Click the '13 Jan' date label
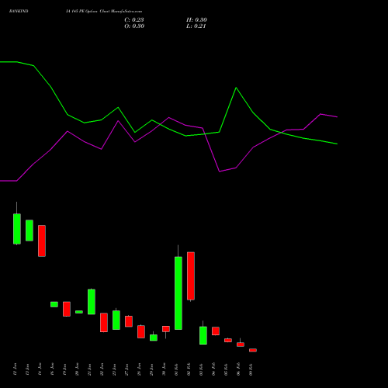This screenshot has height=388, width=388. pyautogui.click(x=27, y=369)
